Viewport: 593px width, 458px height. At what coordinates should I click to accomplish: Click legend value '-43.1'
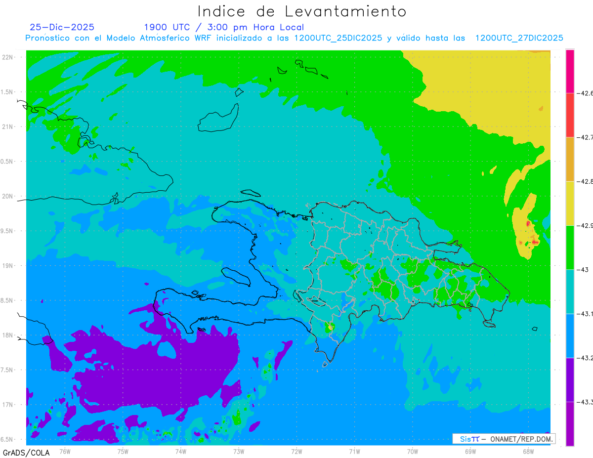[584, 314]
